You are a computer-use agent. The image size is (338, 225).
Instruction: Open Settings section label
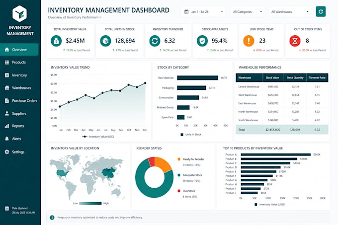[x=18, y=152]
